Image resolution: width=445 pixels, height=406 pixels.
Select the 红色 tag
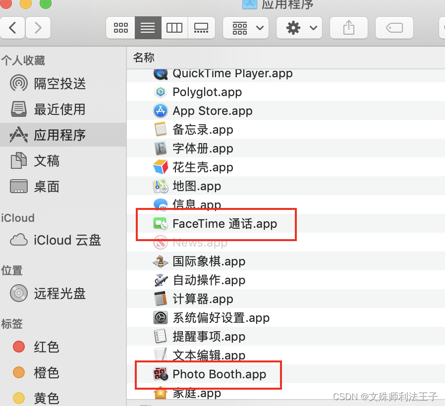(x=63, y=347)
